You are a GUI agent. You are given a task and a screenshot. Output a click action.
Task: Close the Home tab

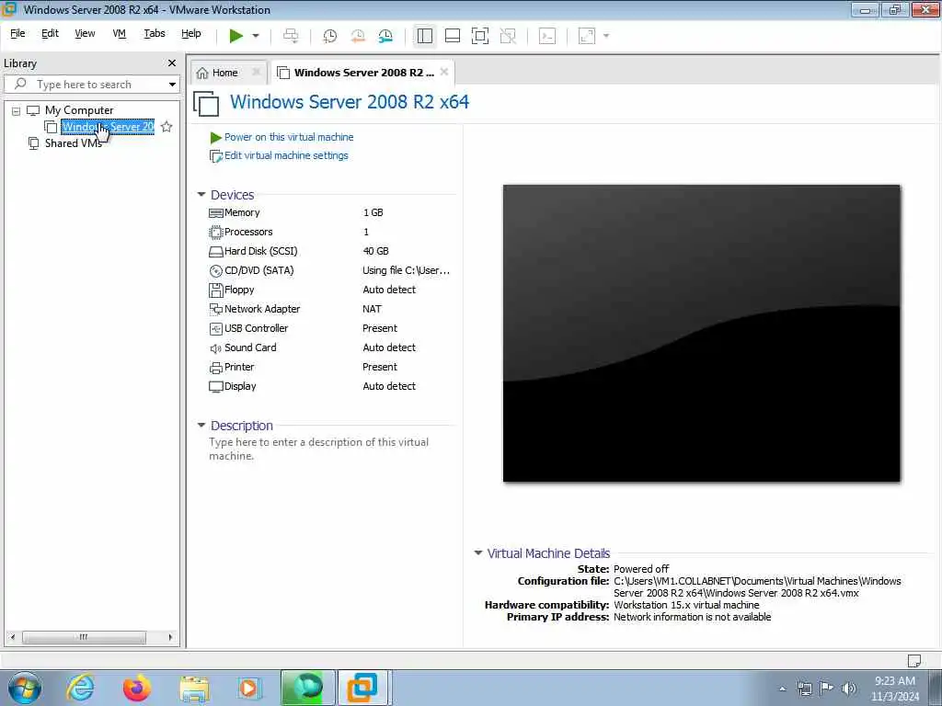257,72
